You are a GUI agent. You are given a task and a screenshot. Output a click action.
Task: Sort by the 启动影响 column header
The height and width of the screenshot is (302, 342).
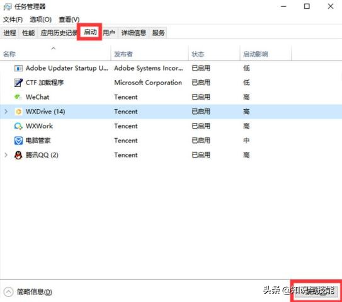[266, 54]
